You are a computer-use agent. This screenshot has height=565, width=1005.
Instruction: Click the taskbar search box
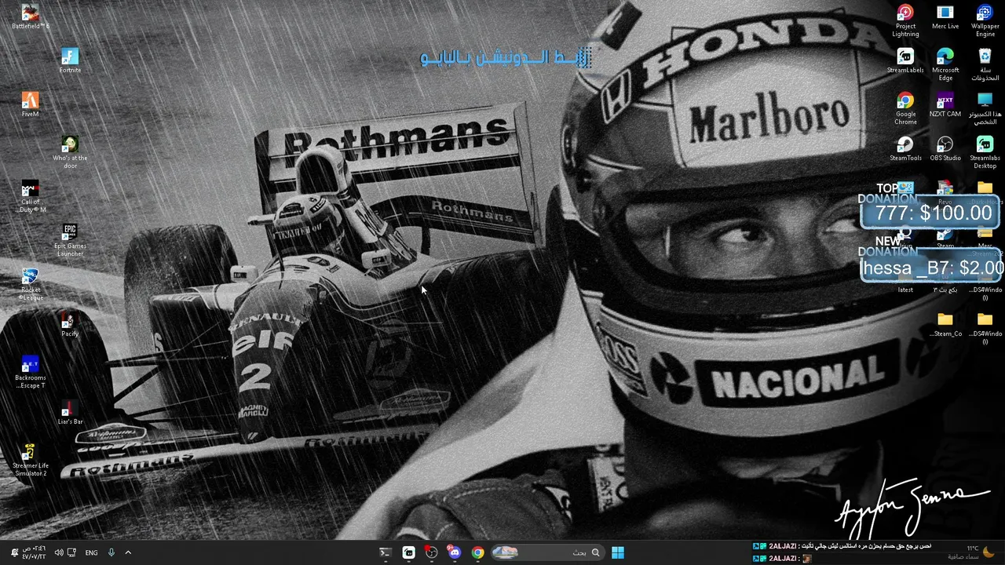547,552
